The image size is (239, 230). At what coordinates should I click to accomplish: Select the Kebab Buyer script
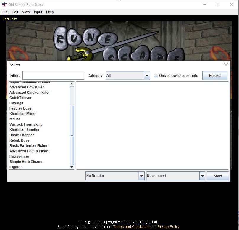click(20, 140)
